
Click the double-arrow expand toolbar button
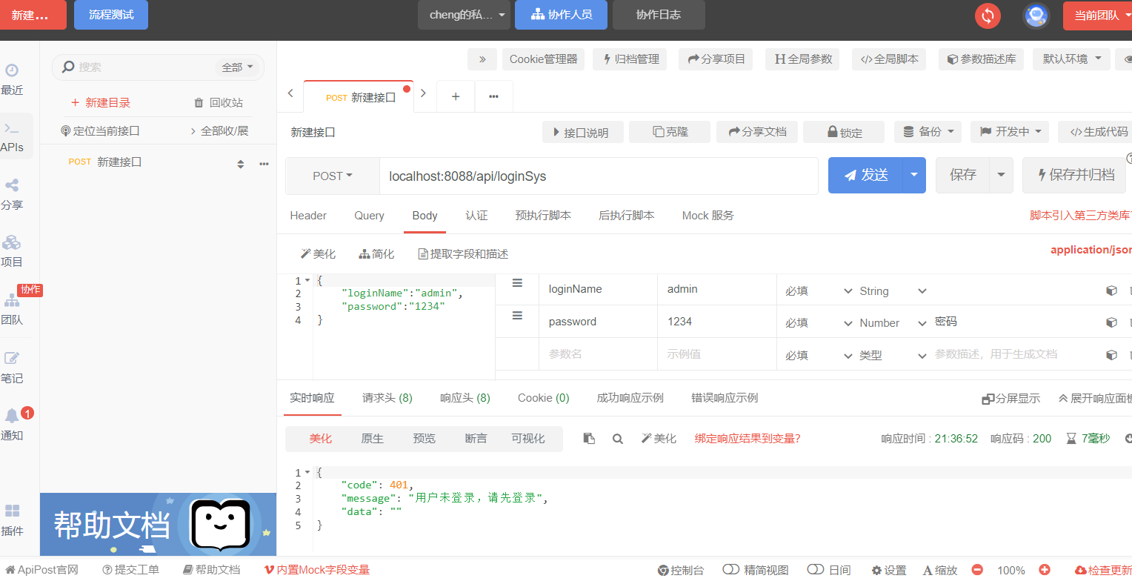pos(482,59)
